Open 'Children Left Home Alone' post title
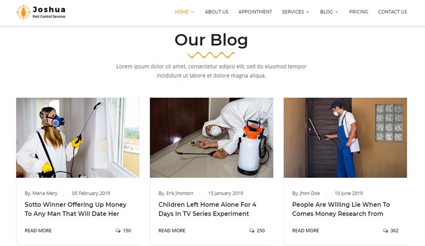This screenshot has width=425, height=246. click(207, 209)
